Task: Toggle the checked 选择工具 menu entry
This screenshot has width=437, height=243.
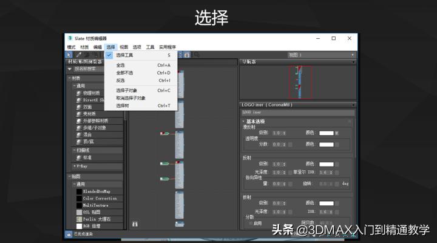Action: (141, 55)
